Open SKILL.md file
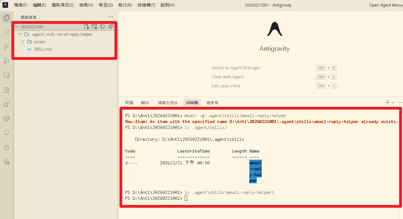 (43, 49)
